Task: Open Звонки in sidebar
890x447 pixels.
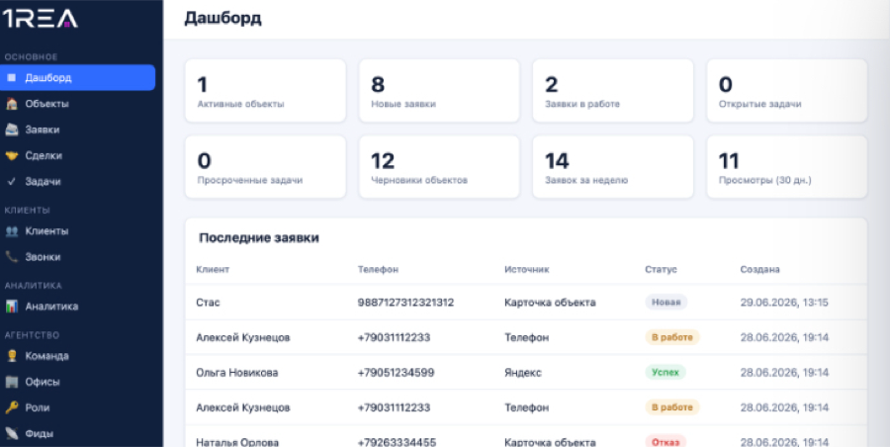Action: pyautogui.click(x=77, y=257)
